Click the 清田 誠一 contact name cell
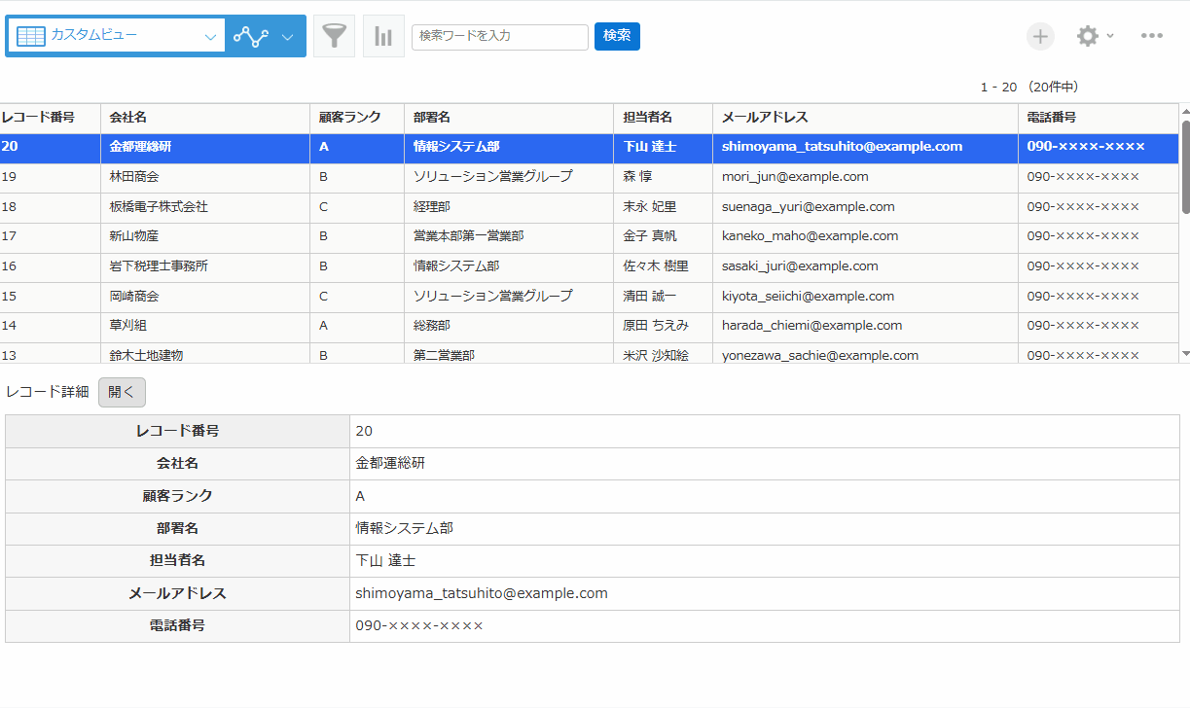The width and height of the screenshot is (1190, 708). [x=663, y=298]
